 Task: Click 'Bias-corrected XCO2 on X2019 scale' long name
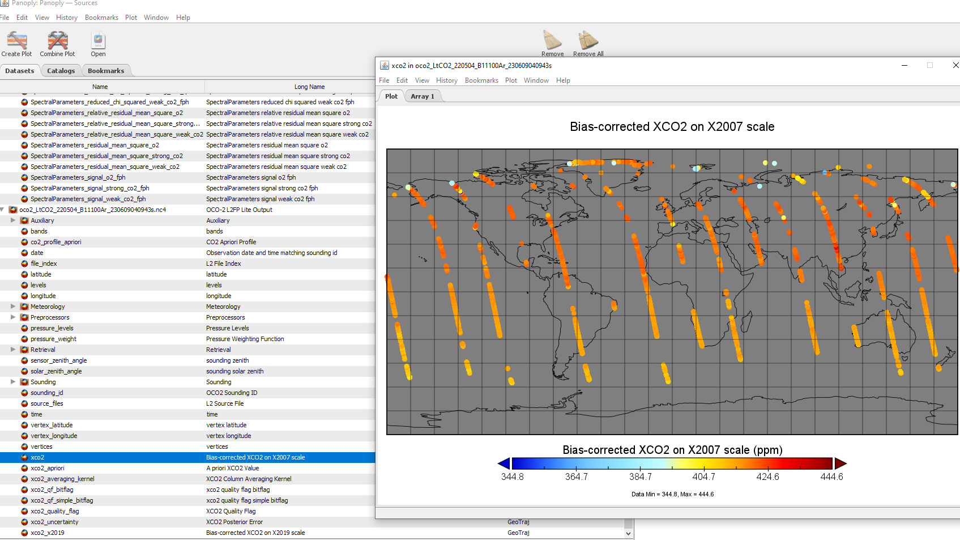coord(255,533)
